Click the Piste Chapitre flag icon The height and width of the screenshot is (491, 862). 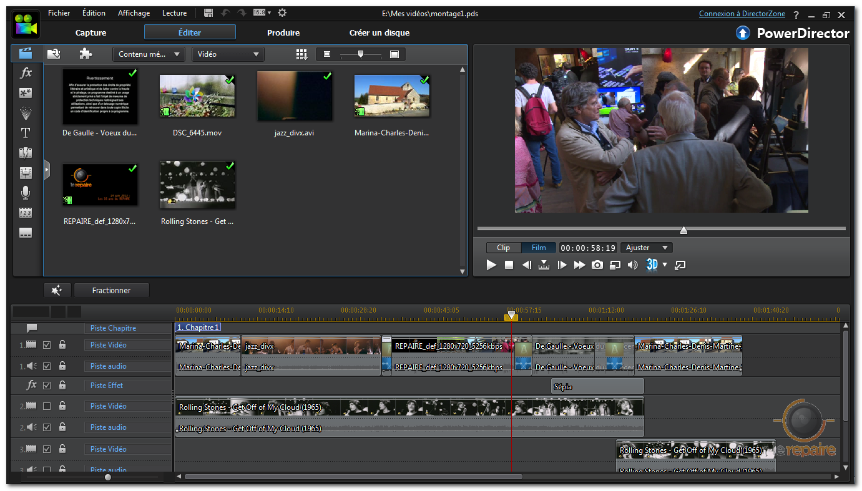pyautogui.click(x=31, y=328)
